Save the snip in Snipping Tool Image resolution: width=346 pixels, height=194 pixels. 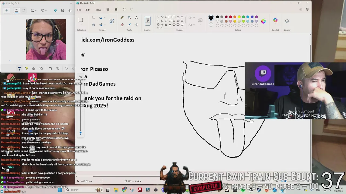coord(63,10)
